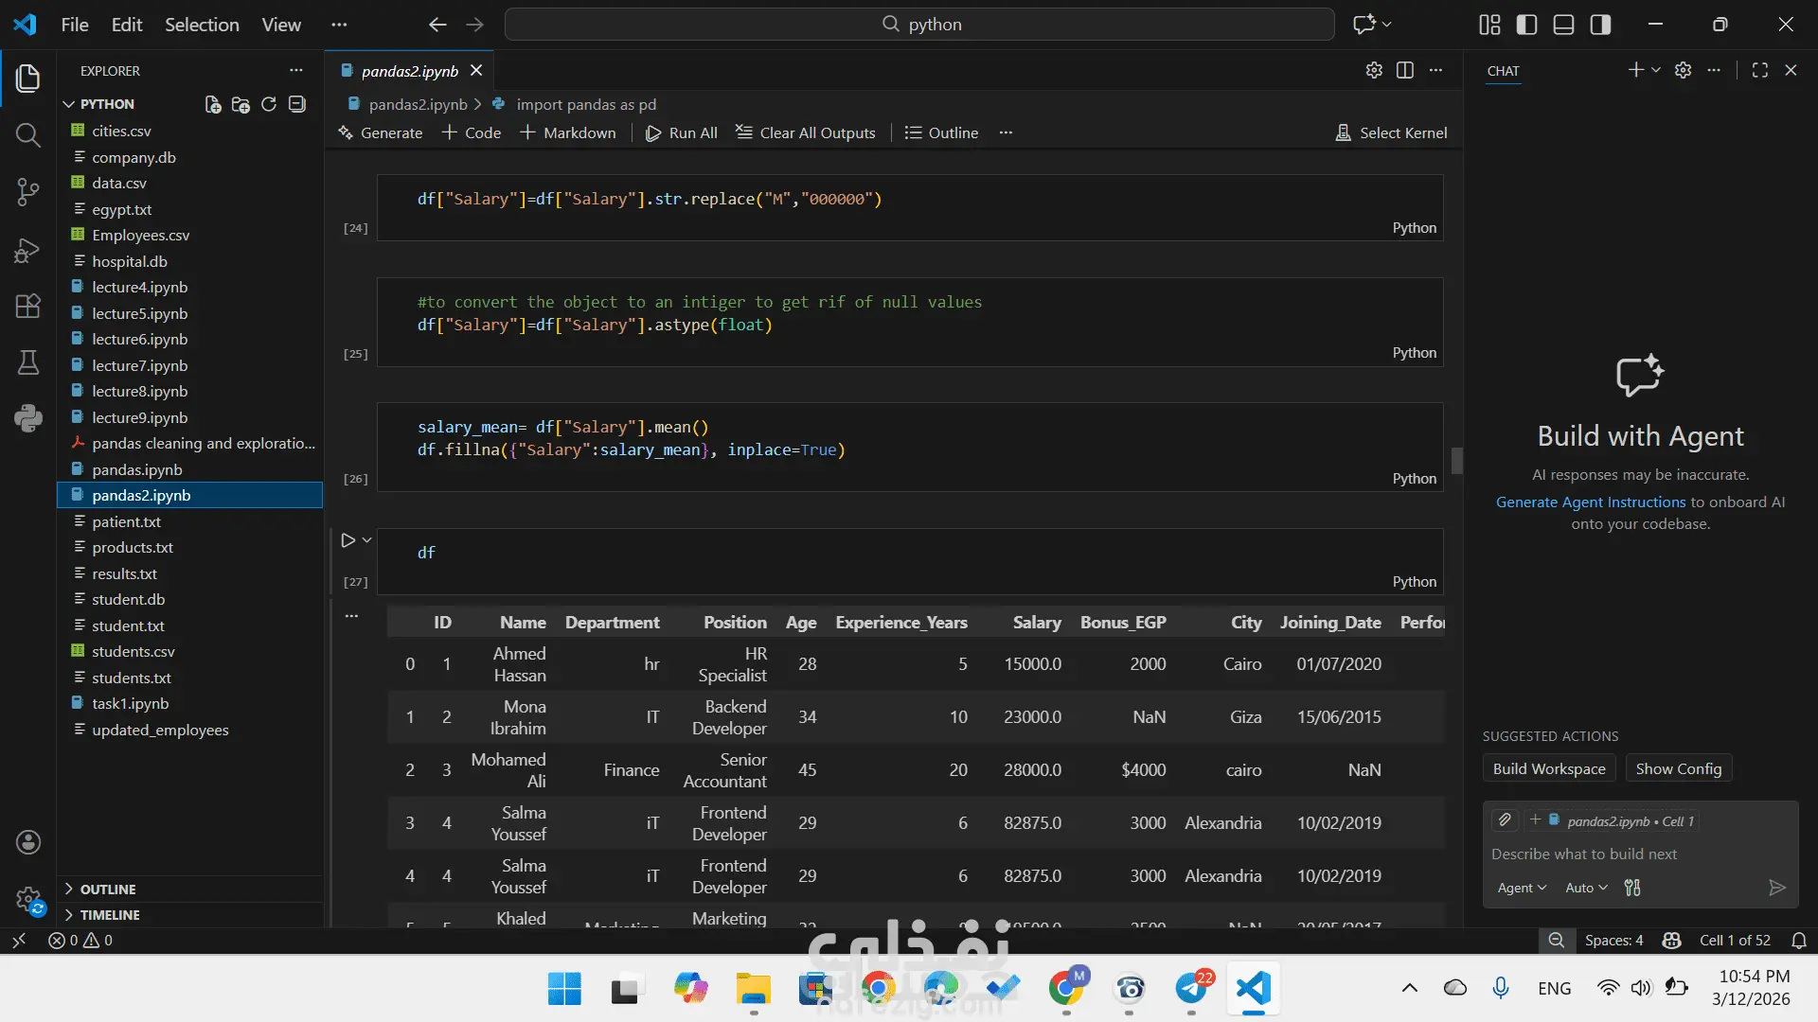Toggle the primary side bar layout
Image resolution: width=1818 pixels, height=1022 pixels.
click(x=1526, y=25)
